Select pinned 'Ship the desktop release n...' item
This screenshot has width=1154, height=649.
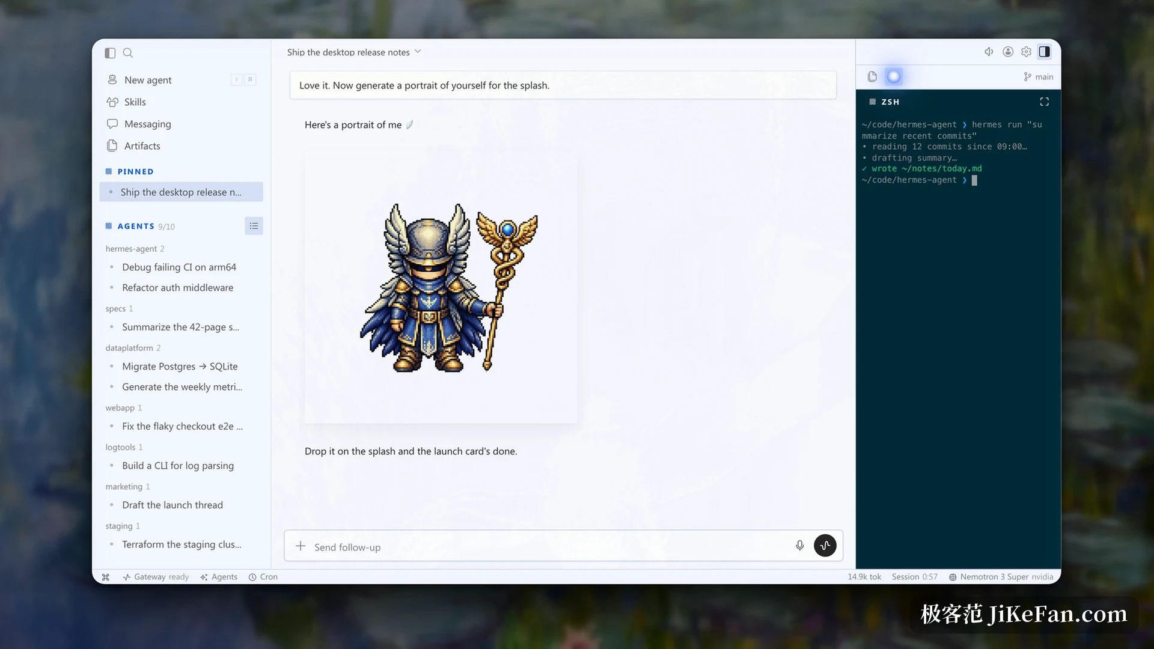point(182,192)
